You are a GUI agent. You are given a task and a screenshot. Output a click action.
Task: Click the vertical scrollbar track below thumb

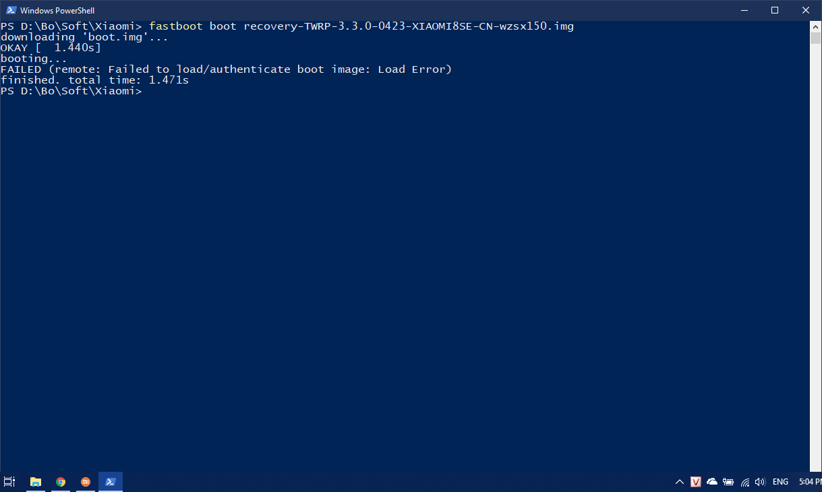pos(815,256)
